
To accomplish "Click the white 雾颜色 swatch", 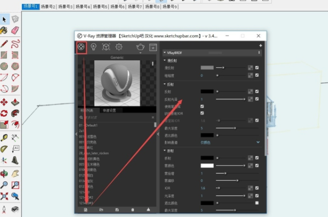I will [207, 165].
